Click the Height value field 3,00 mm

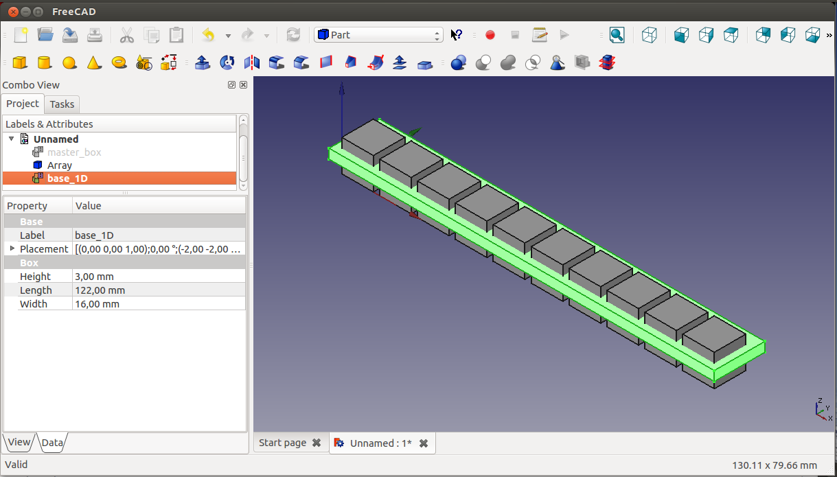(x=158, y=277)
